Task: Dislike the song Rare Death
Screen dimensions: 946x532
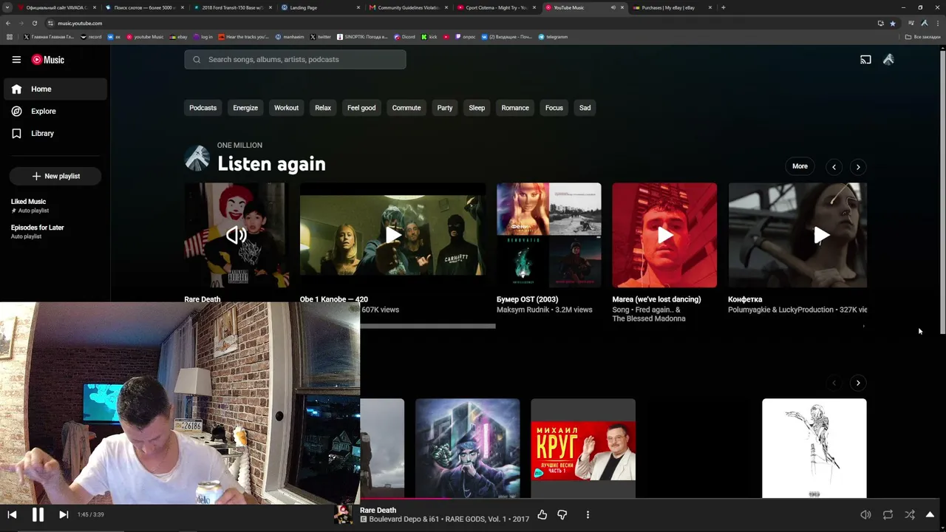Action: click(x=562, y=515)
